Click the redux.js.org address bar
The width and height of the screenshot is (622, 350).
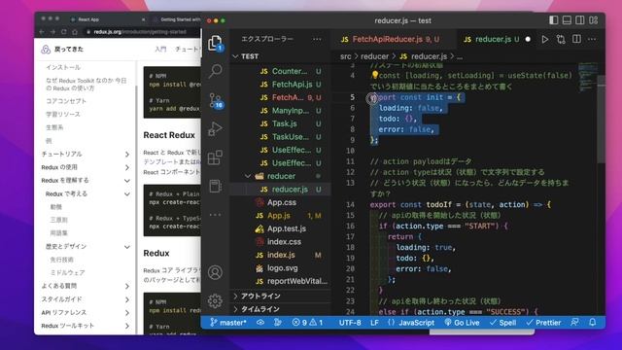(141, 32)
